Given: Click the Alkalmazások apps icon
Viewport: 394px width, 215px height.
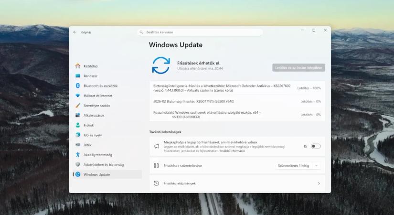Looking at the screenshot, I should point(78,115).
